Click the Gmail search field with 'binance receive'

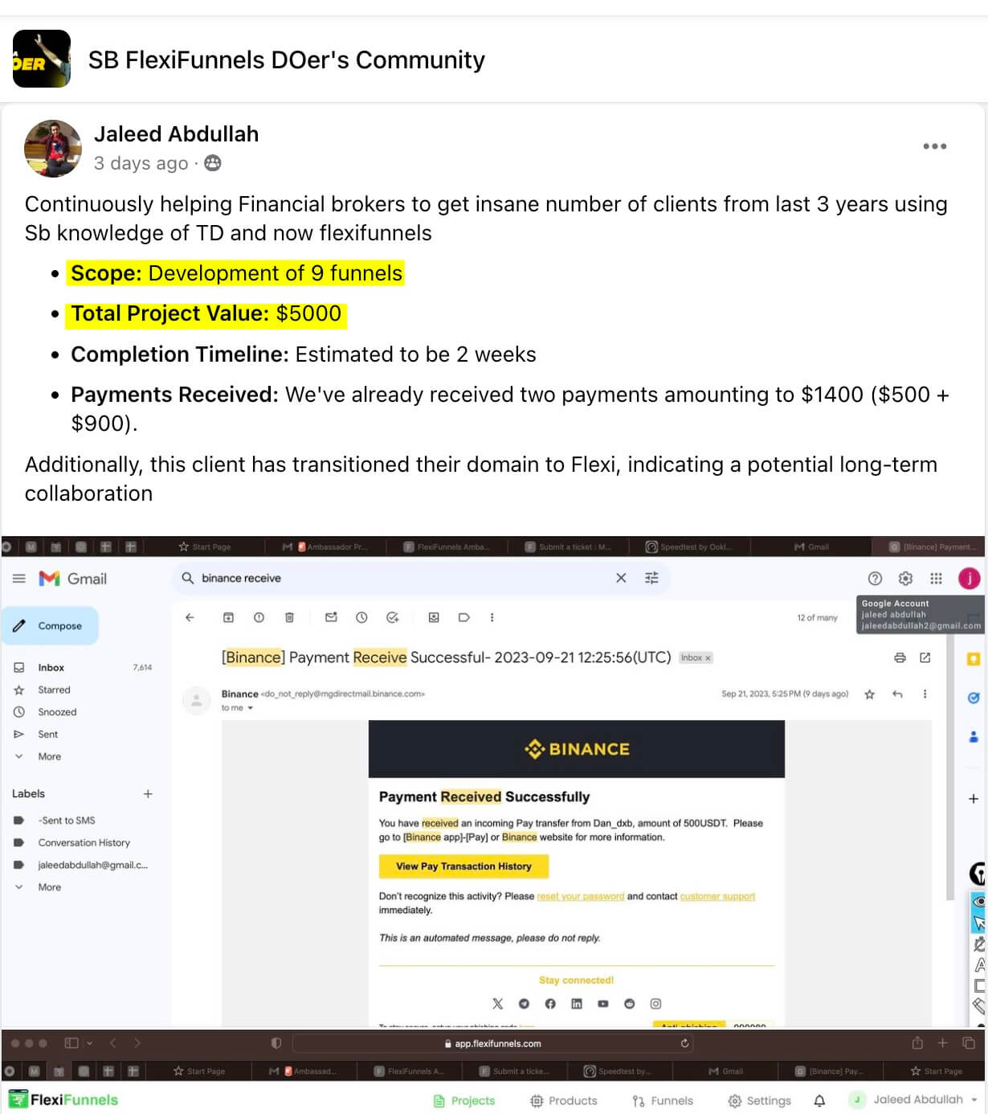(x=402, y=578)
